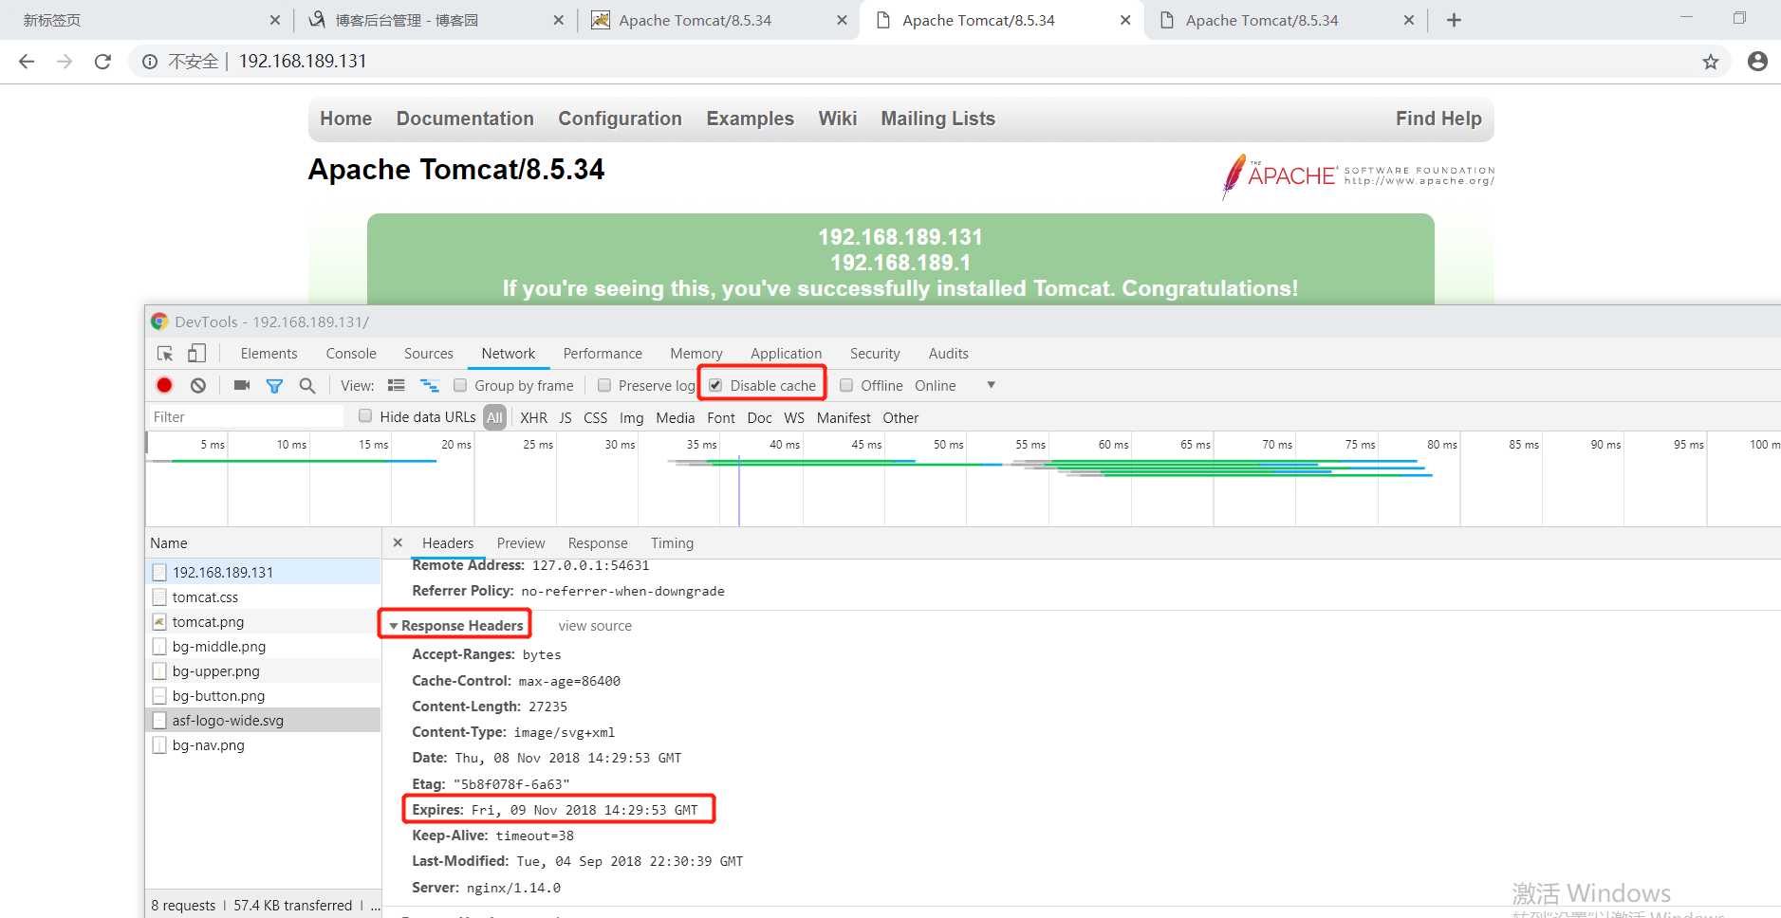Click in the network Filter input field
The height and width of the screenshot is (918, 1781).
point(245,416)
